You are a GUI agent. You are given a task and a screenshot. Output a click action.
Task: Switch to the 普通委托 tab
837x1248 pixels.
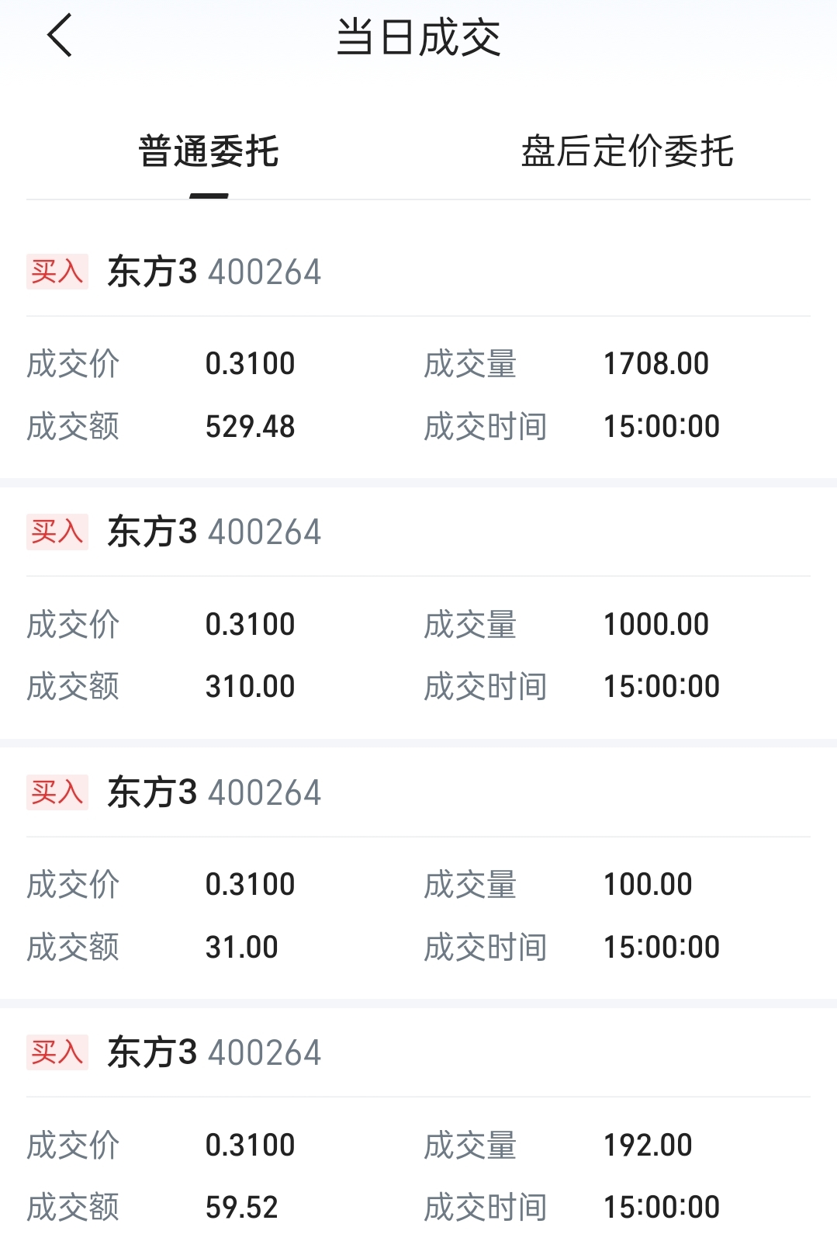point(209,151)
